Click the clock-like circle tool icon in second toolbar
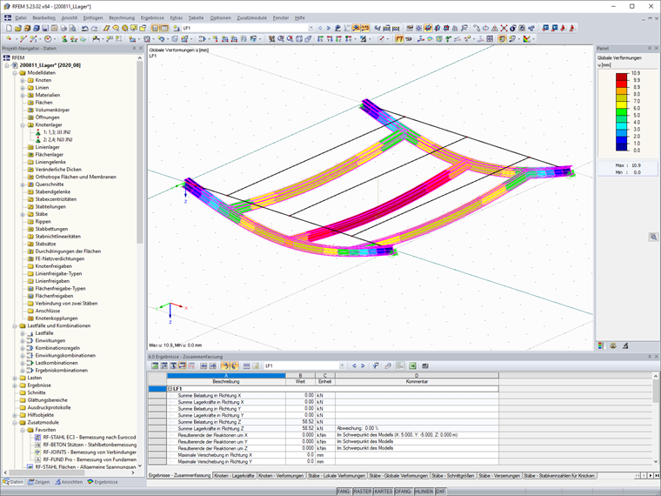The image size is (661, 496). (48, 39)
